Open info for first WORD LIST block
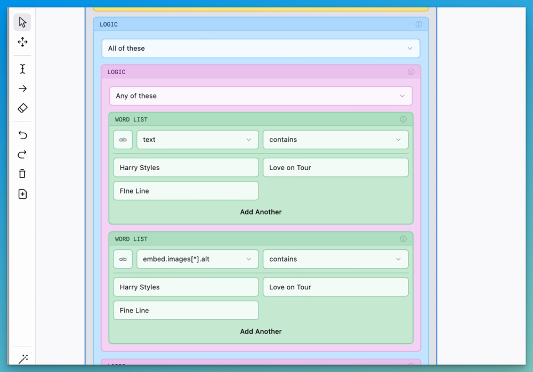Viewport: 533px width, 372px height. [403, 119]
